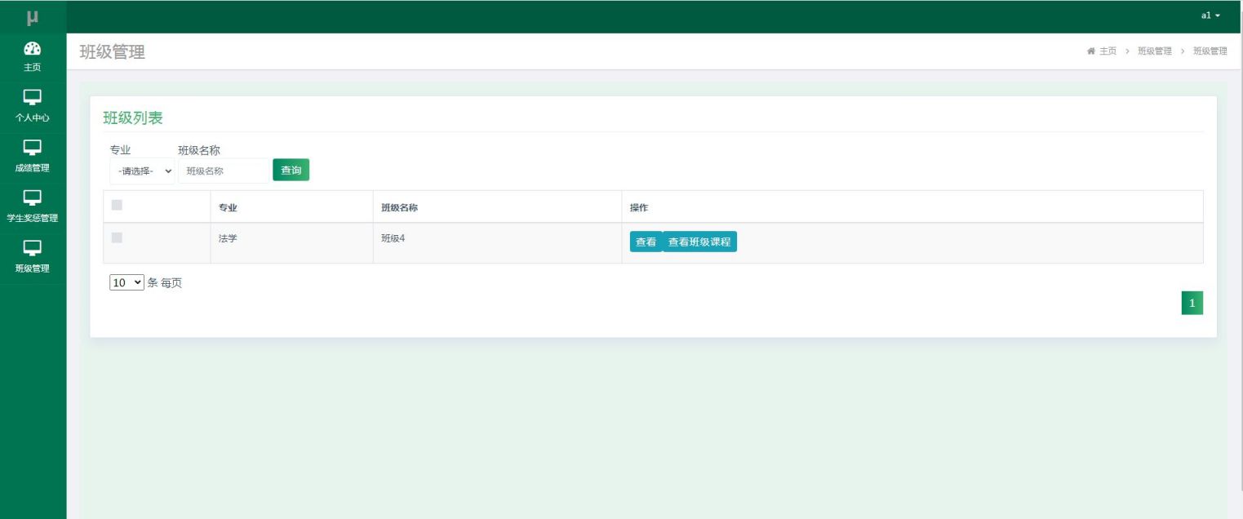Click 查看 button for 班级4
Viewport: 1243px width, 519px height.
coord(646,242)
